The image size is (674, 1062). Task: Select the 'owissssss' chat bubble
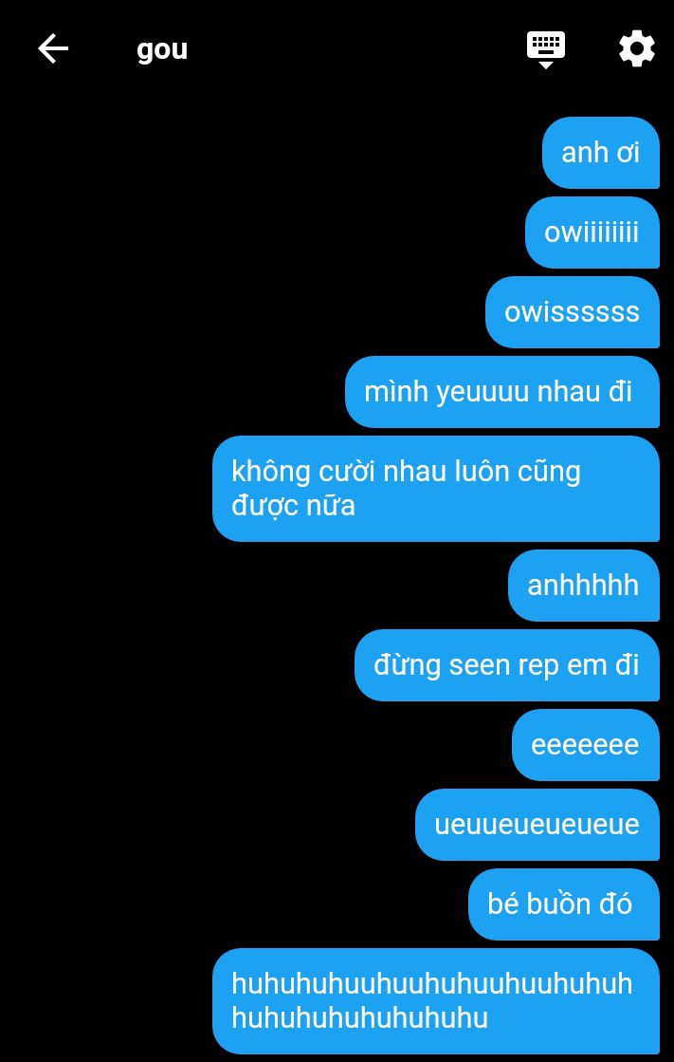(x=572, y=312)
